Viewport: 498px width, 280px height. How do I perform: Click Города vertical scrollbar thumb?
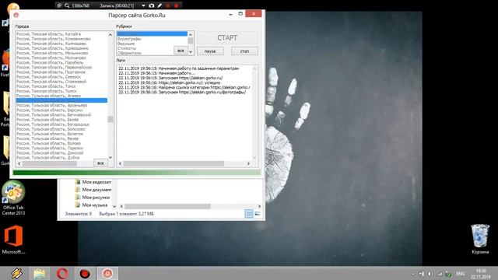point(110,119)
